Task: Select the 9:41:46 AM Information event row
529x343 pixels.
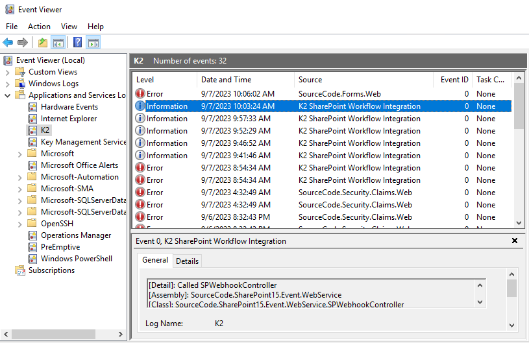Action: [323, 156]
